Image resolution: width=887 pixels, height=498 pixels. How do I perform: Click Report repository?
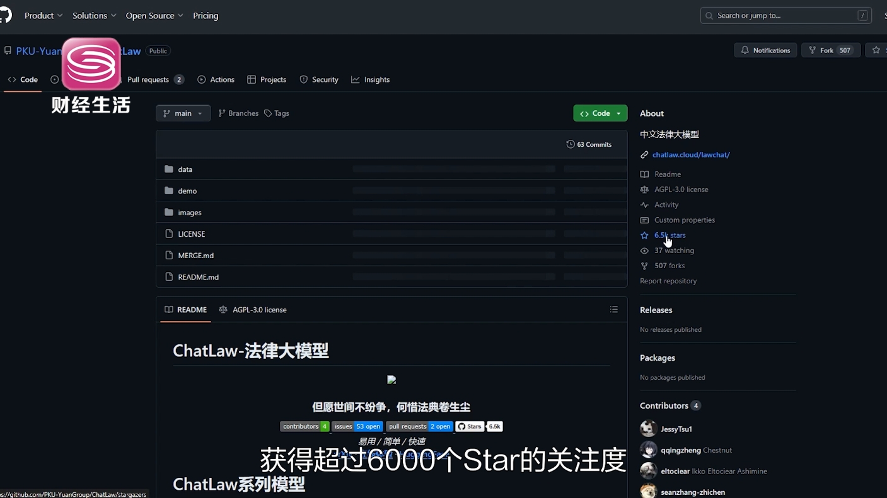tap(668, 281)
